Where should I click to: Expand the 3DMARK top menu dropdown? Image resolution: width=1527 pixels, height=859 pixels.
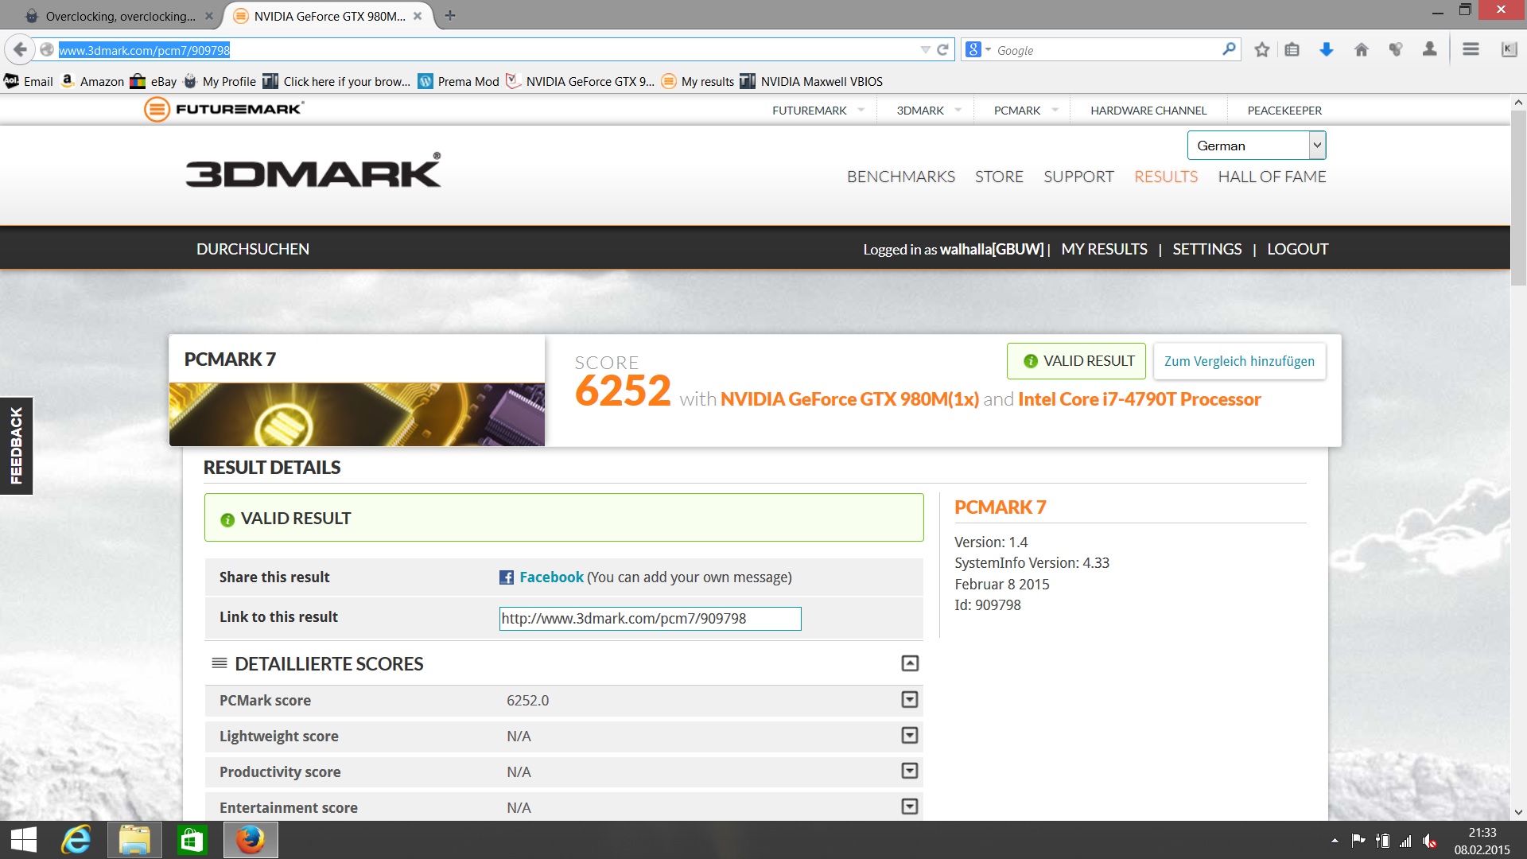tap(958, 110)
